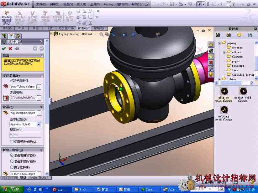The width and height of the screenshot is (258, 193).
Task: Click the design library home icon
Action: pos(211,44)
